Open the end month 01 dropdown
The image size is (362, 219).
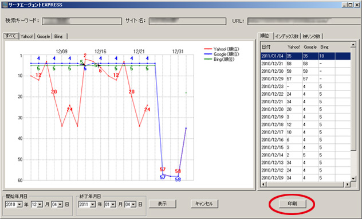(x=113, y=205)
